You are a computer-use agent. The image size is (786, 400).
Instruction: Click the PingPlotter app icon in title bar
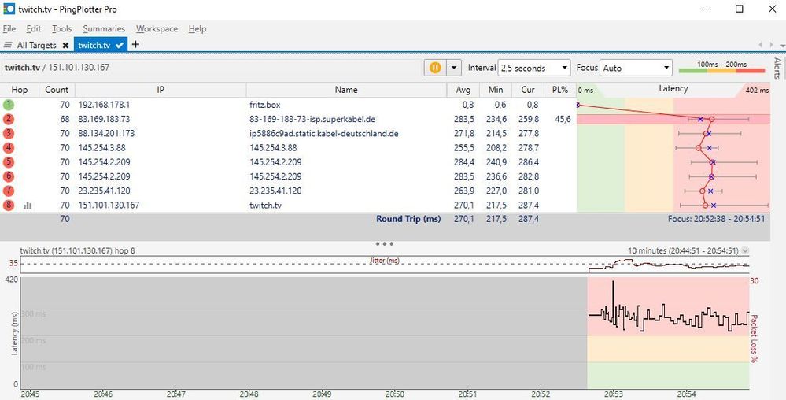[9, 9]
